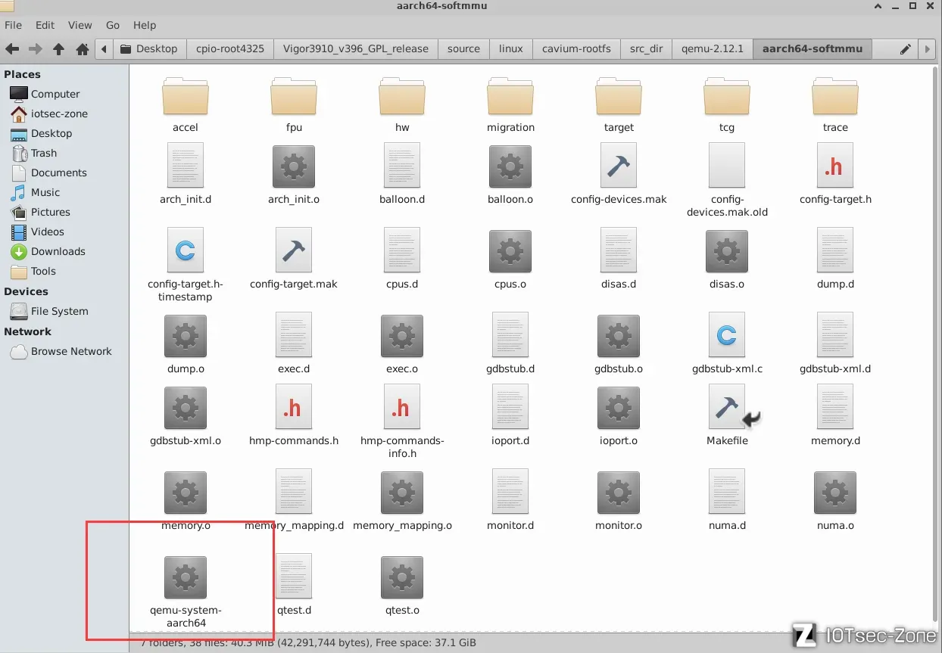Select the qemu-system-aarch64 executable file

(186, 577)
